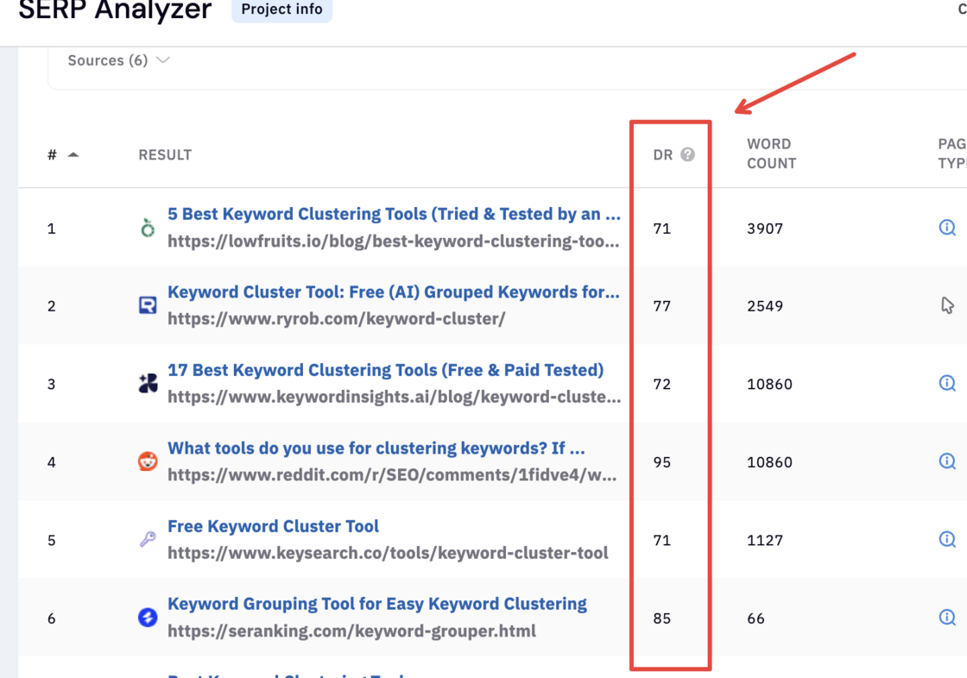Click the SE Ranking favicon icon

pos(148,617)
